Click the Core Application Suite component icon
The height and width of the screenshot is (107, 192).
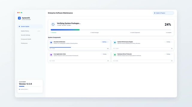pyautogui.click(x=51, y=55)
